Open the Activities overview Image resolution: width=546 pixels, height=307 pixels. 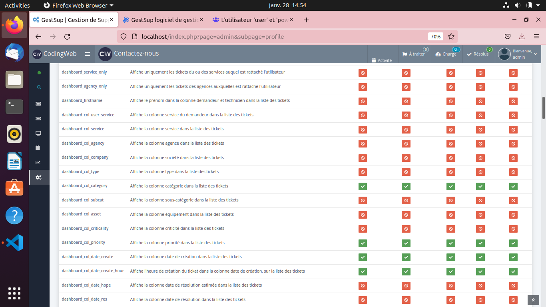click(17, 5)
